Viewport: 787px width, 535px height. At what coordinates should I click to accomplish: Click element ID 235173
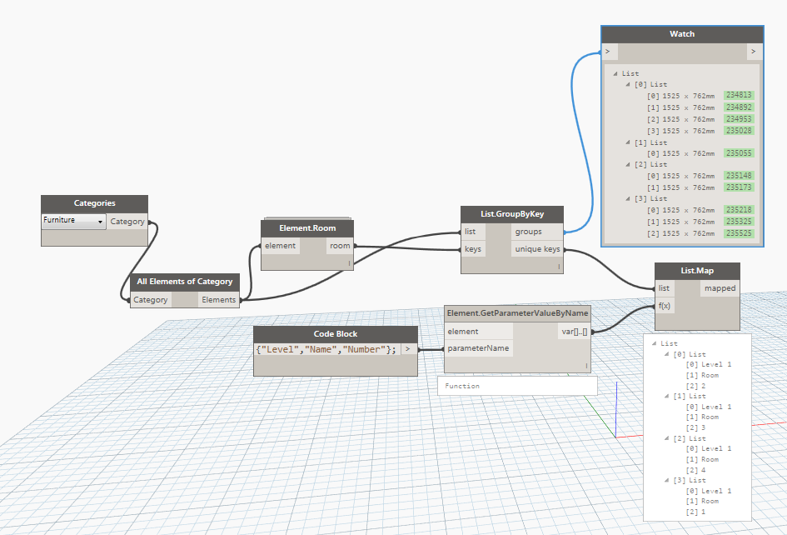[x=739, y=187]
